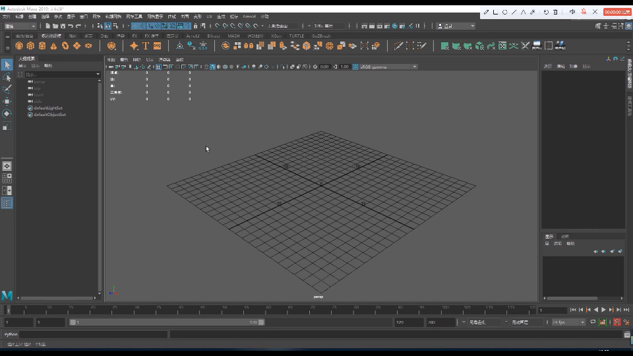
Task: Select defaultLightSet in the outliner
Action: point(47,108)
